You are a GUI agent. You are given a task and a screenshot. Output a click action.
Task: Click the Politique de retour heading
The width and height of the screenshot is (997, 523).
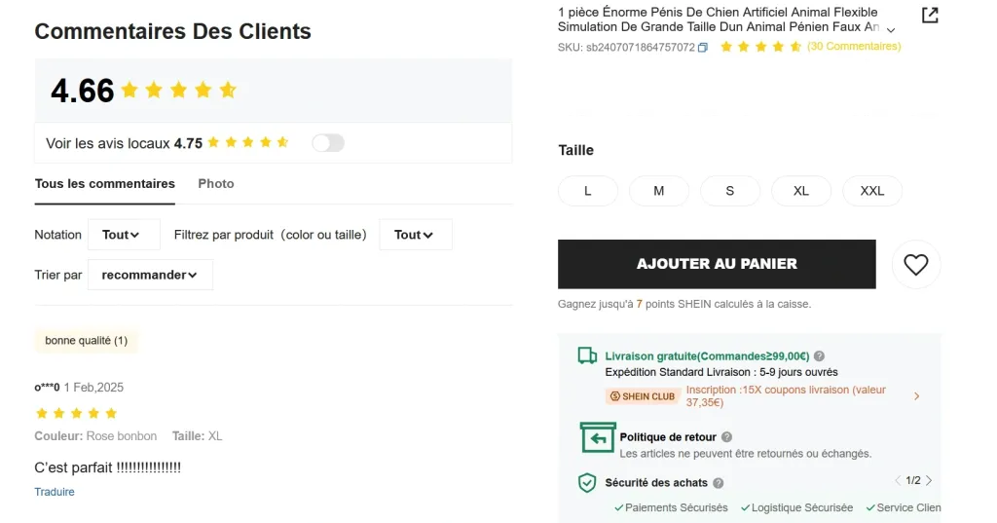click(x=668, y=437)
